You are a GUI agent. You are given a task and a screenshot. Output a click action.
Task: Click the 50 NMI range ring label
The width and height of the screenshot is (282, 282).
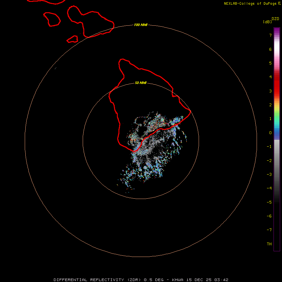click(x=141, y=83)
